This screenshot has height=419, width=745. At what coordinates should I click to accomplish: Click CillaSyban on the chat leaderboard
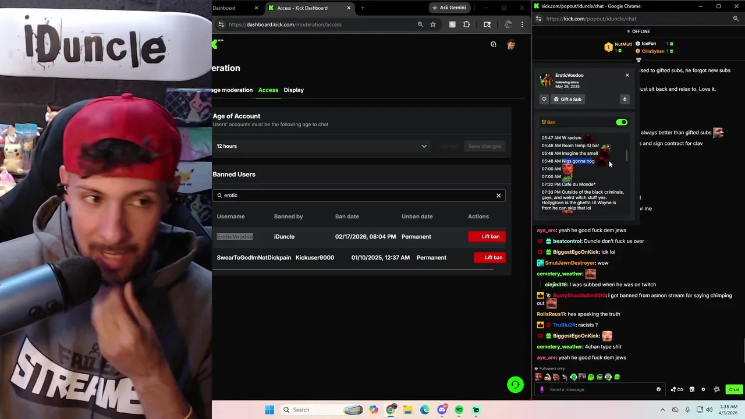(x=653, y=51)
